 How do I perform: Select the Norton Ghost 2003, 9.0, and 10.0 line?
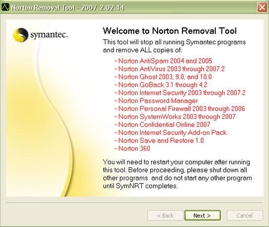pyautogui.click(x=163, y=77)
